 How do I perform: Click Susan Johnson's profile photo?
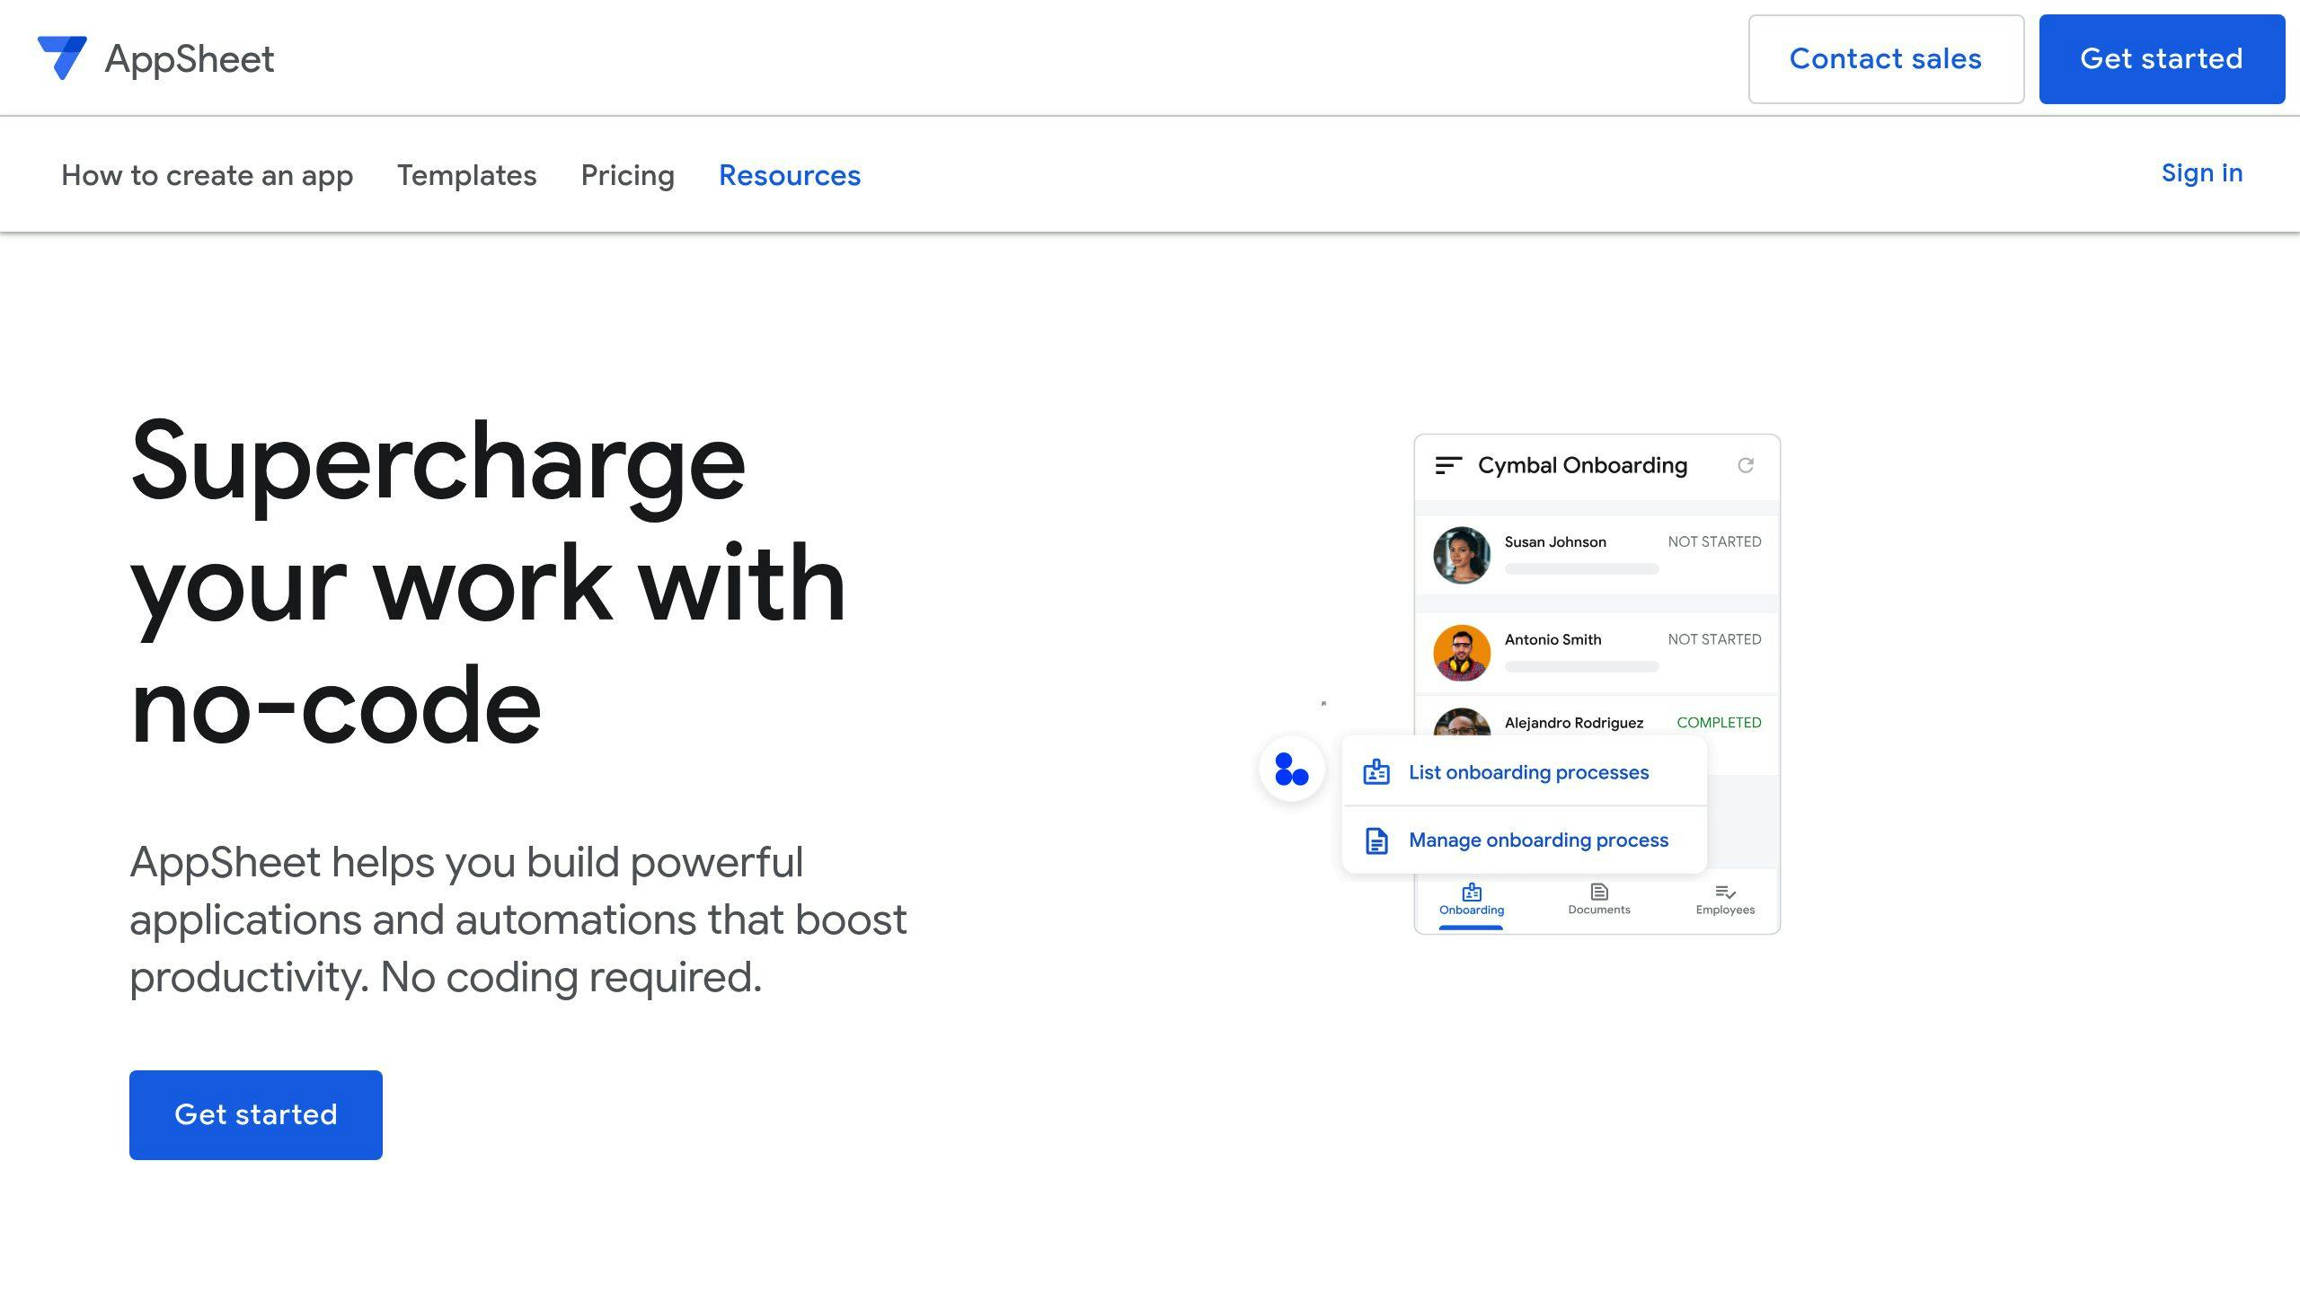[1462, 555]
